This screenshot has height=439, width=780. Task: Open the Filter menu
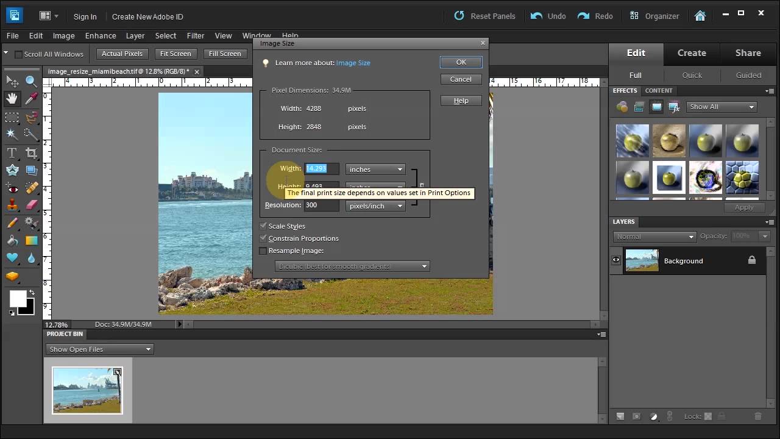click(x=196, y=36)
